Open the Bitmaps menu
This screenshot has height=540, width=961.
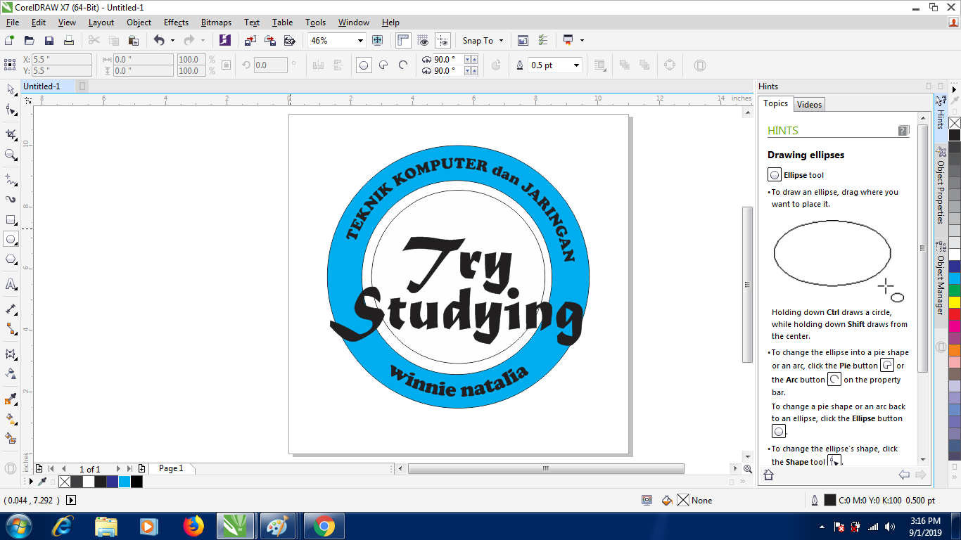point(216,22)
